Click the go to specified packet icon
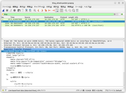Screen dimensions: 126x93 [46, 10]
